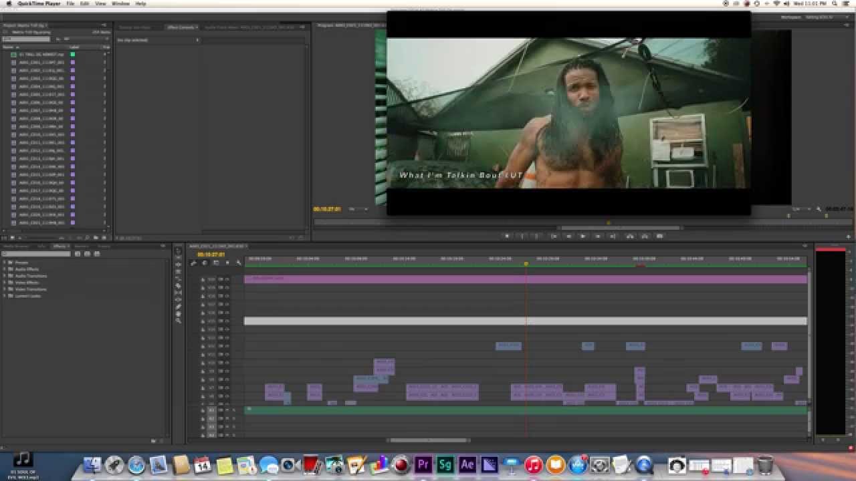
Task: Open the File menu
Action: pyautogui.click(x=70, y=3)
